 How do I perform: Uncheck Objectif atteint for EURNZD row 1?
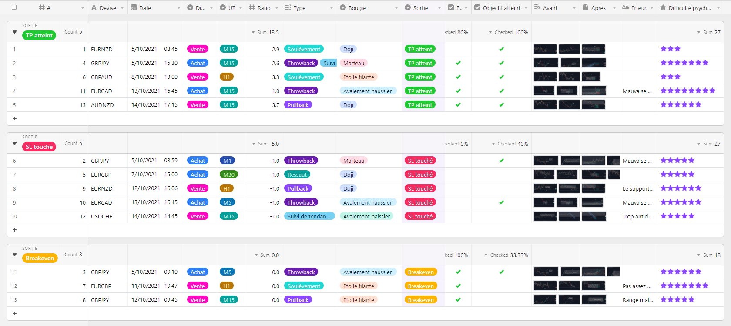pyautogui.click(x=501, y=49)
